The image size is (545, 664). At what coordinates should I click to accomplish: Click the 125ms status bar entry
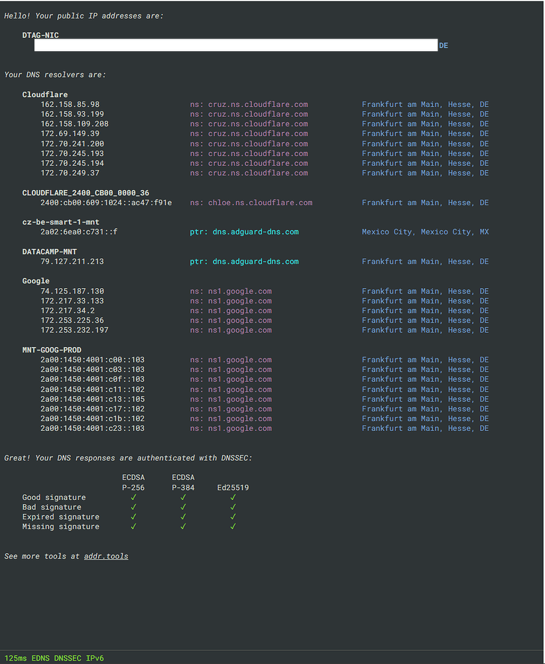click(x=15, y=658)
